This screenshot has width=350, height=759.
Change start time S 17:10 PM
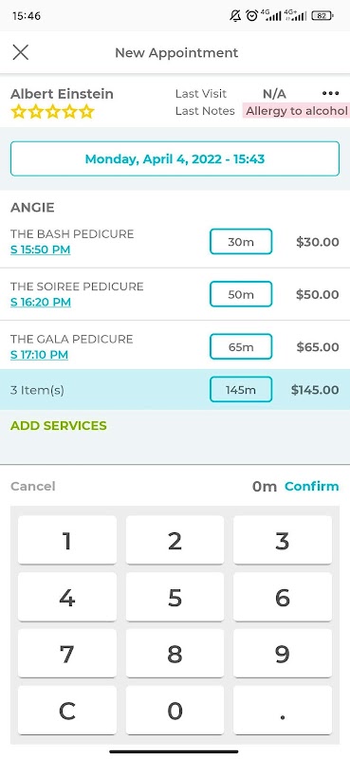39,355
